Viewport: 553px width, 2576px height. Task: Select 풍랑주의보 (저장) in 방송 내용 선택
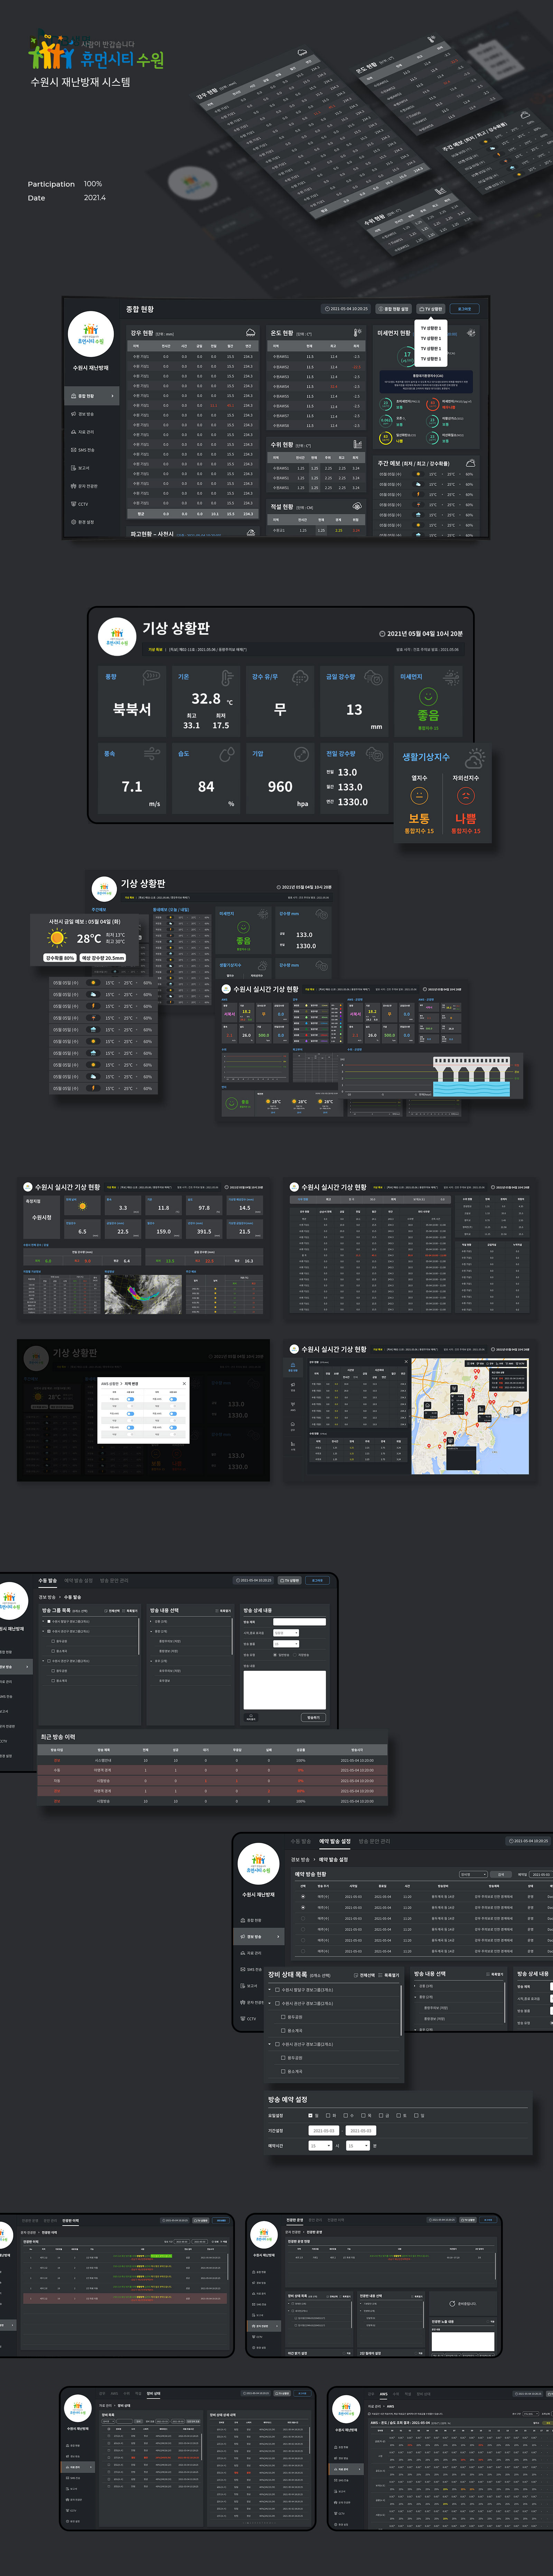click(x=435, y=2008)
